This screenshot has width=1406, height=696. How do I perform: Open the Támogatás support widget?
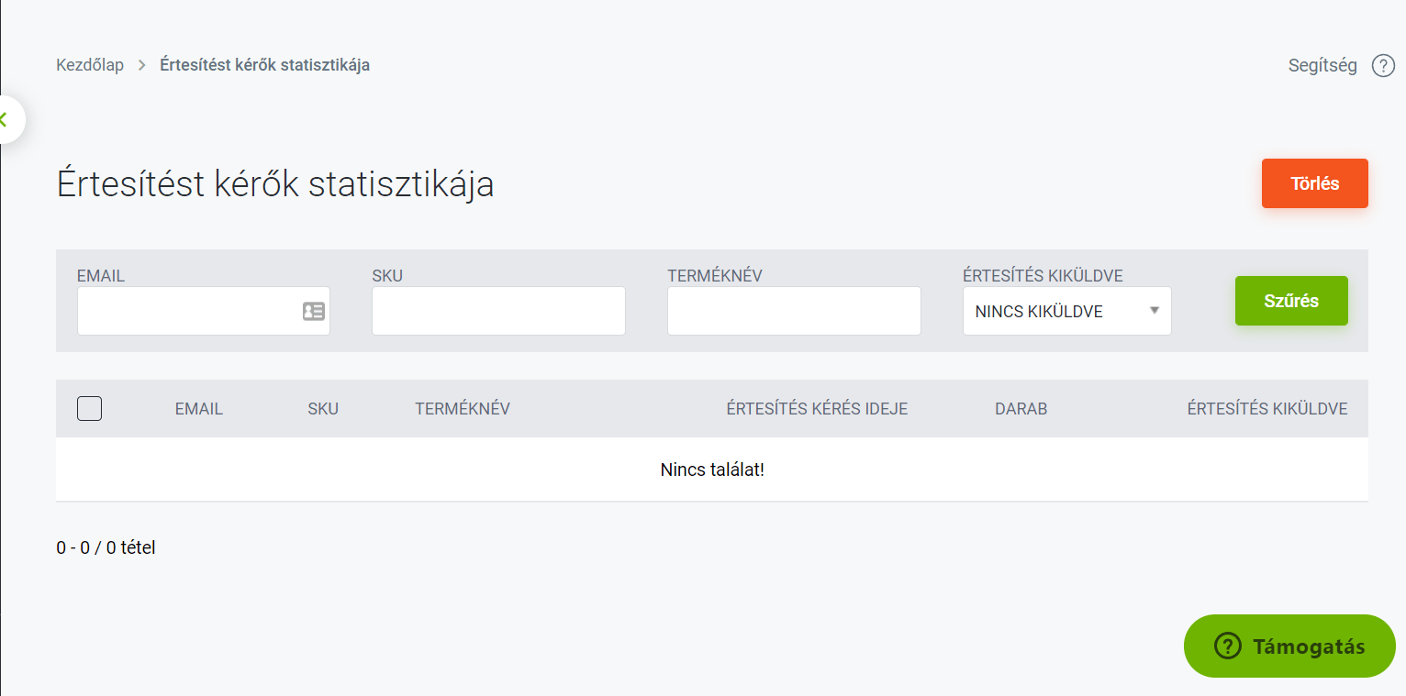(1289, 646)
